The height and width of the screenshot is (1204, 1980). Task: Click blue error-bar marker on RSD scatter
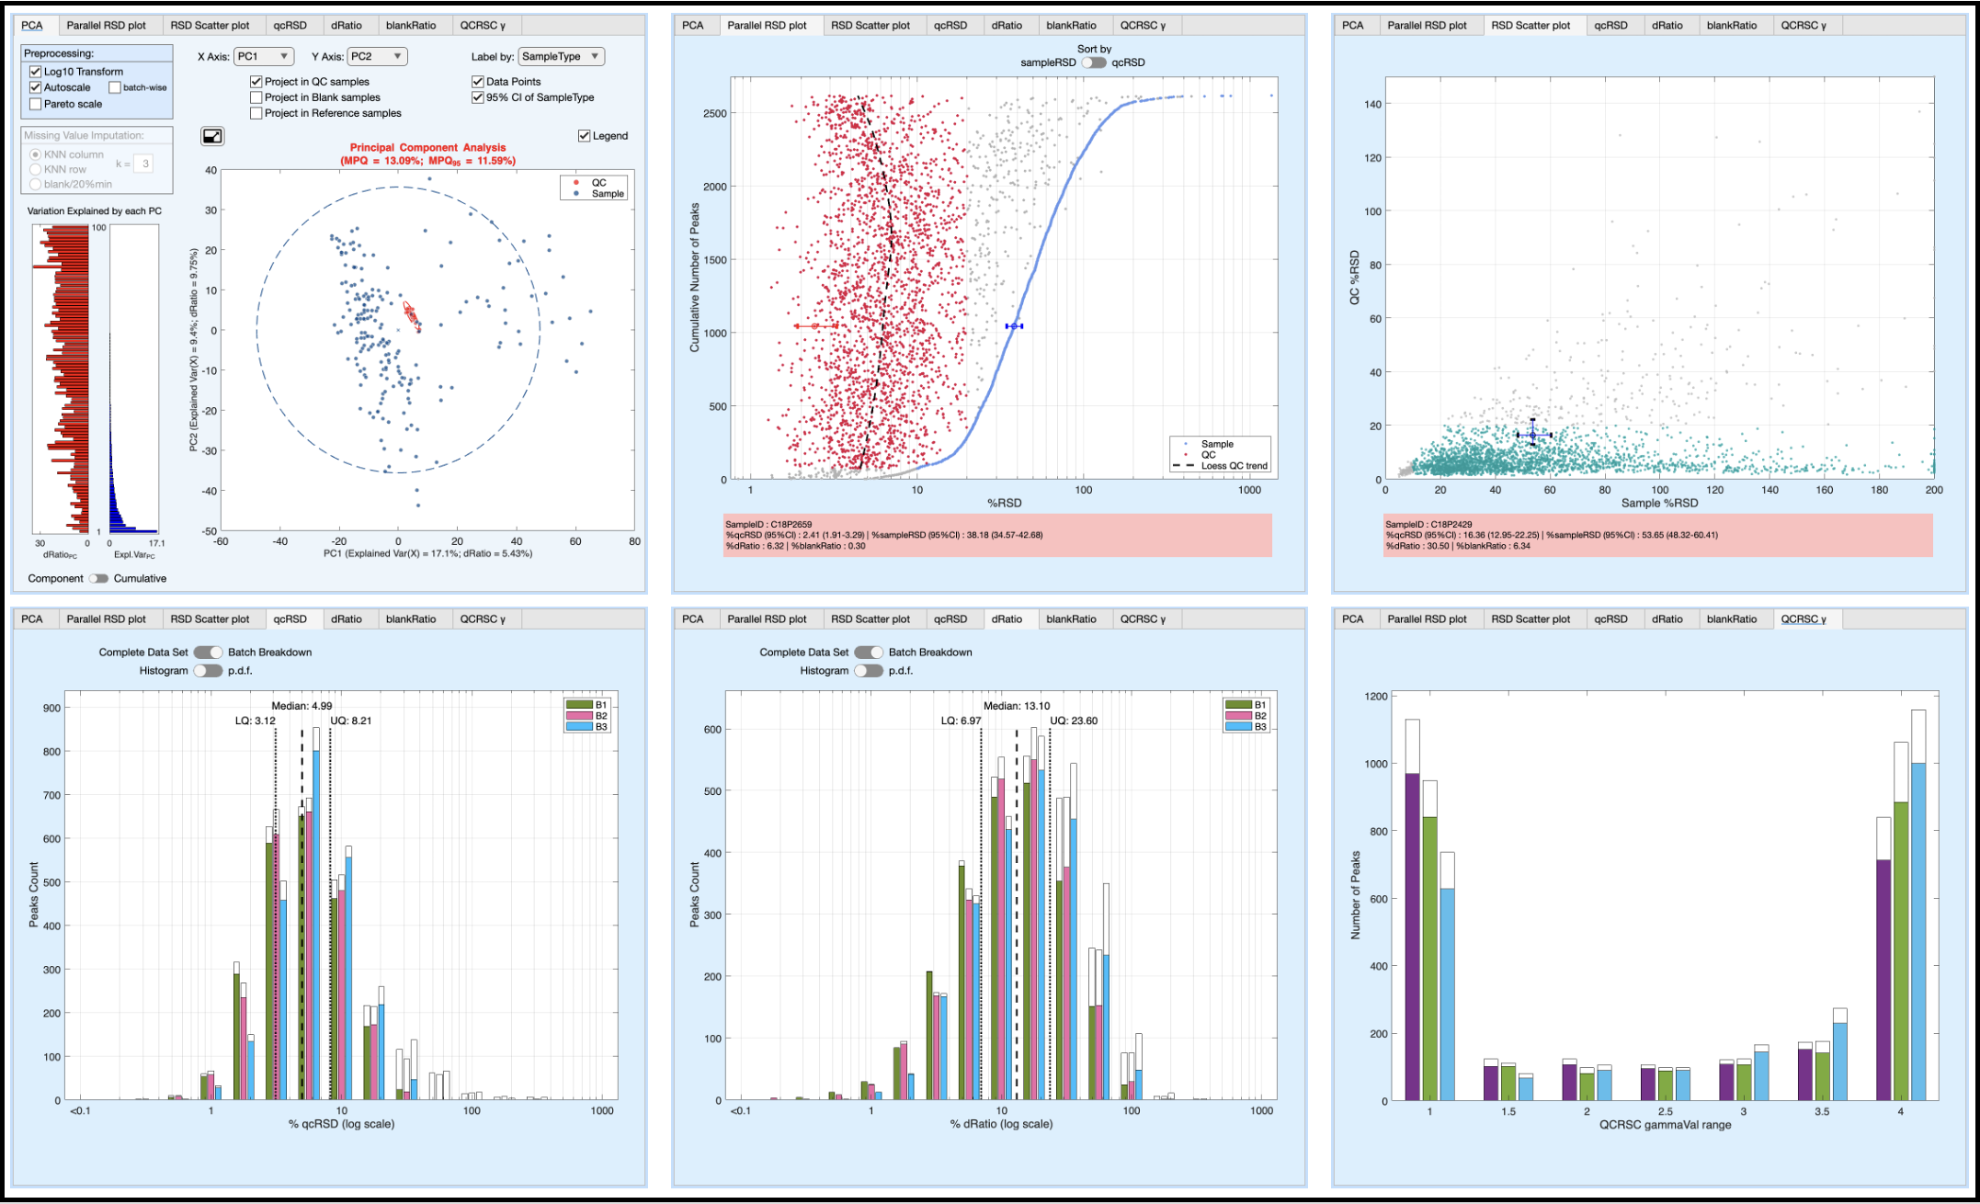[1532, 434]
